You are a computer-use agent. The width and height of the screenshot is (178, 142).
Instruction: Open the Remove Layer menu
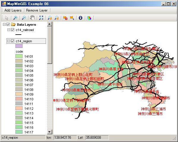(36, 10)
